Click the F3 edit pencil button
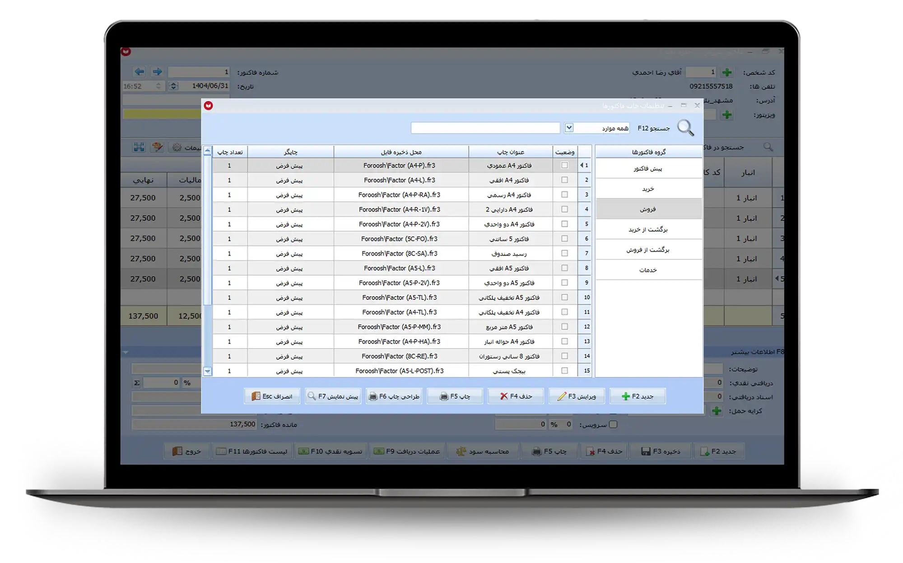 click(x=577, y=396)
